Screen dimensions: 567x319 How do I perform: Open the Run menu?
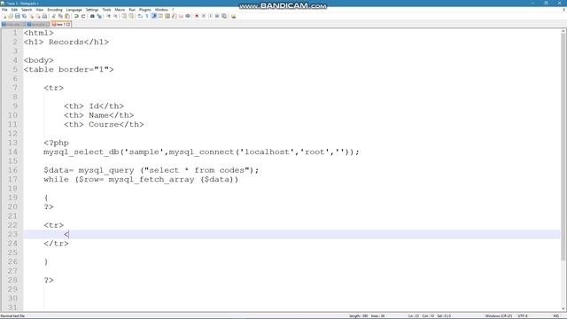point(132,10)
